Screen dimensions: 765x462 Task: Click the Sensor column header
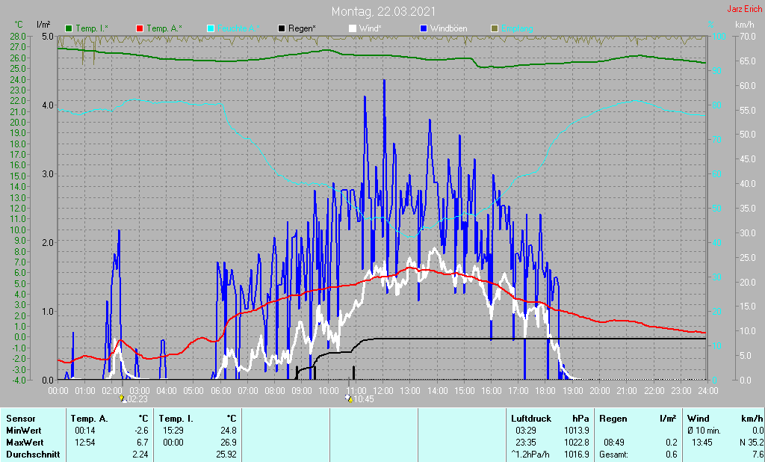20,419
